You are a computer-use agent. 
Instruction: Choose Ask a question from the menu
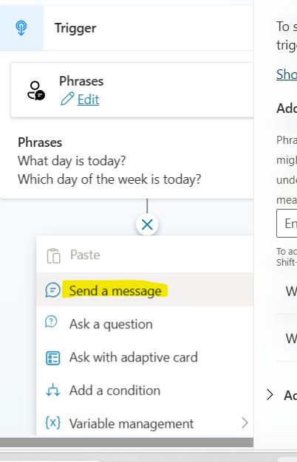145,324
